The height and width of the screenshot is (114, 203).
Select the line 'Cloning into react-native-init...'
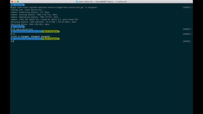point(28,10)
